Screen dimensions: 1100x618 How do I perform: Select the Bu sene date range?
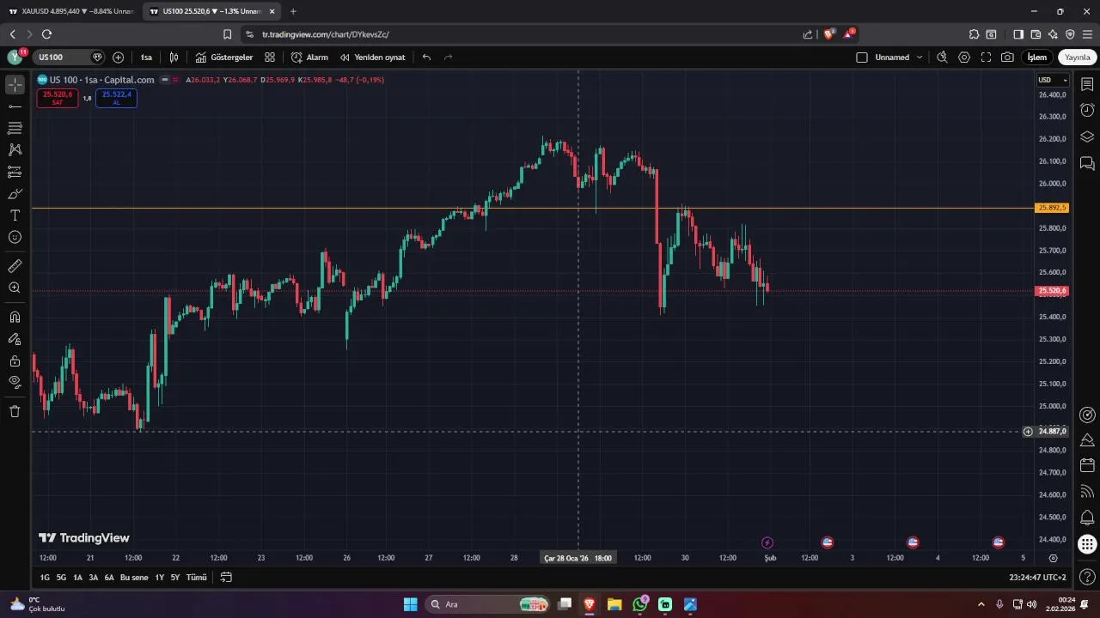(134, 578)
